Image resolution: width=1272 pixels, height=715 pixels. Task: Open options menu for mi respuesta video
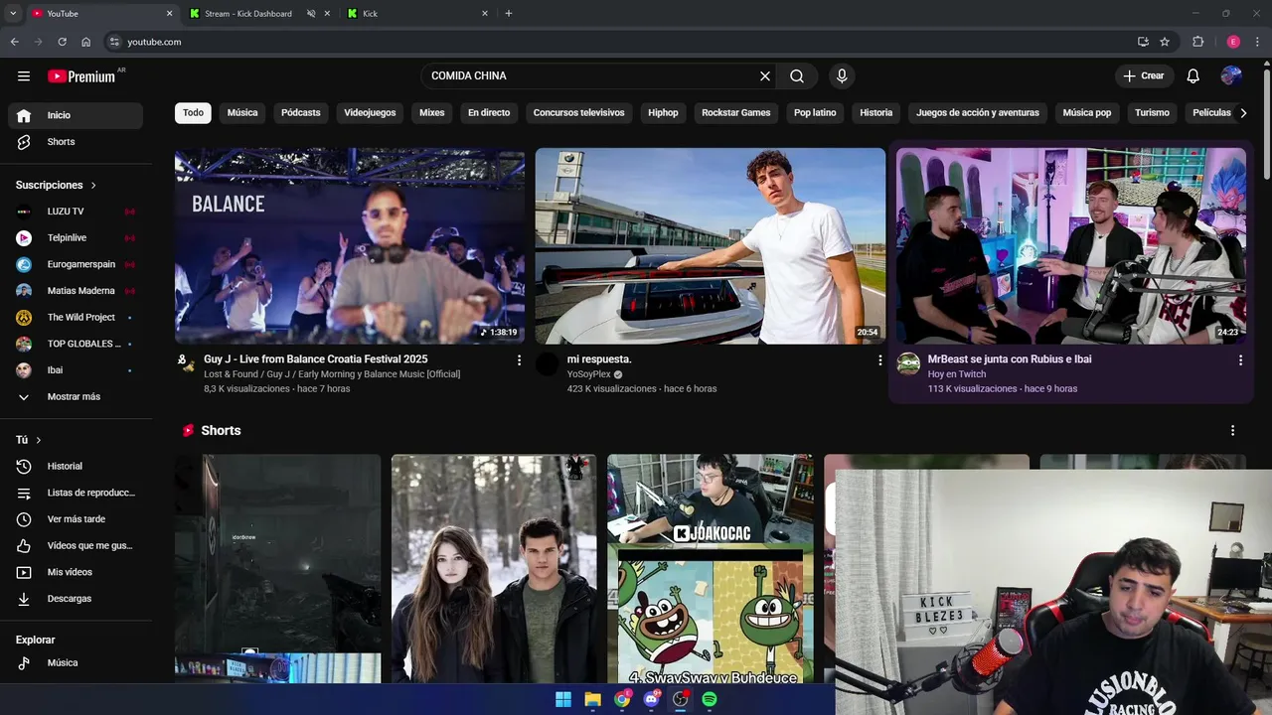tap(879, 360)
